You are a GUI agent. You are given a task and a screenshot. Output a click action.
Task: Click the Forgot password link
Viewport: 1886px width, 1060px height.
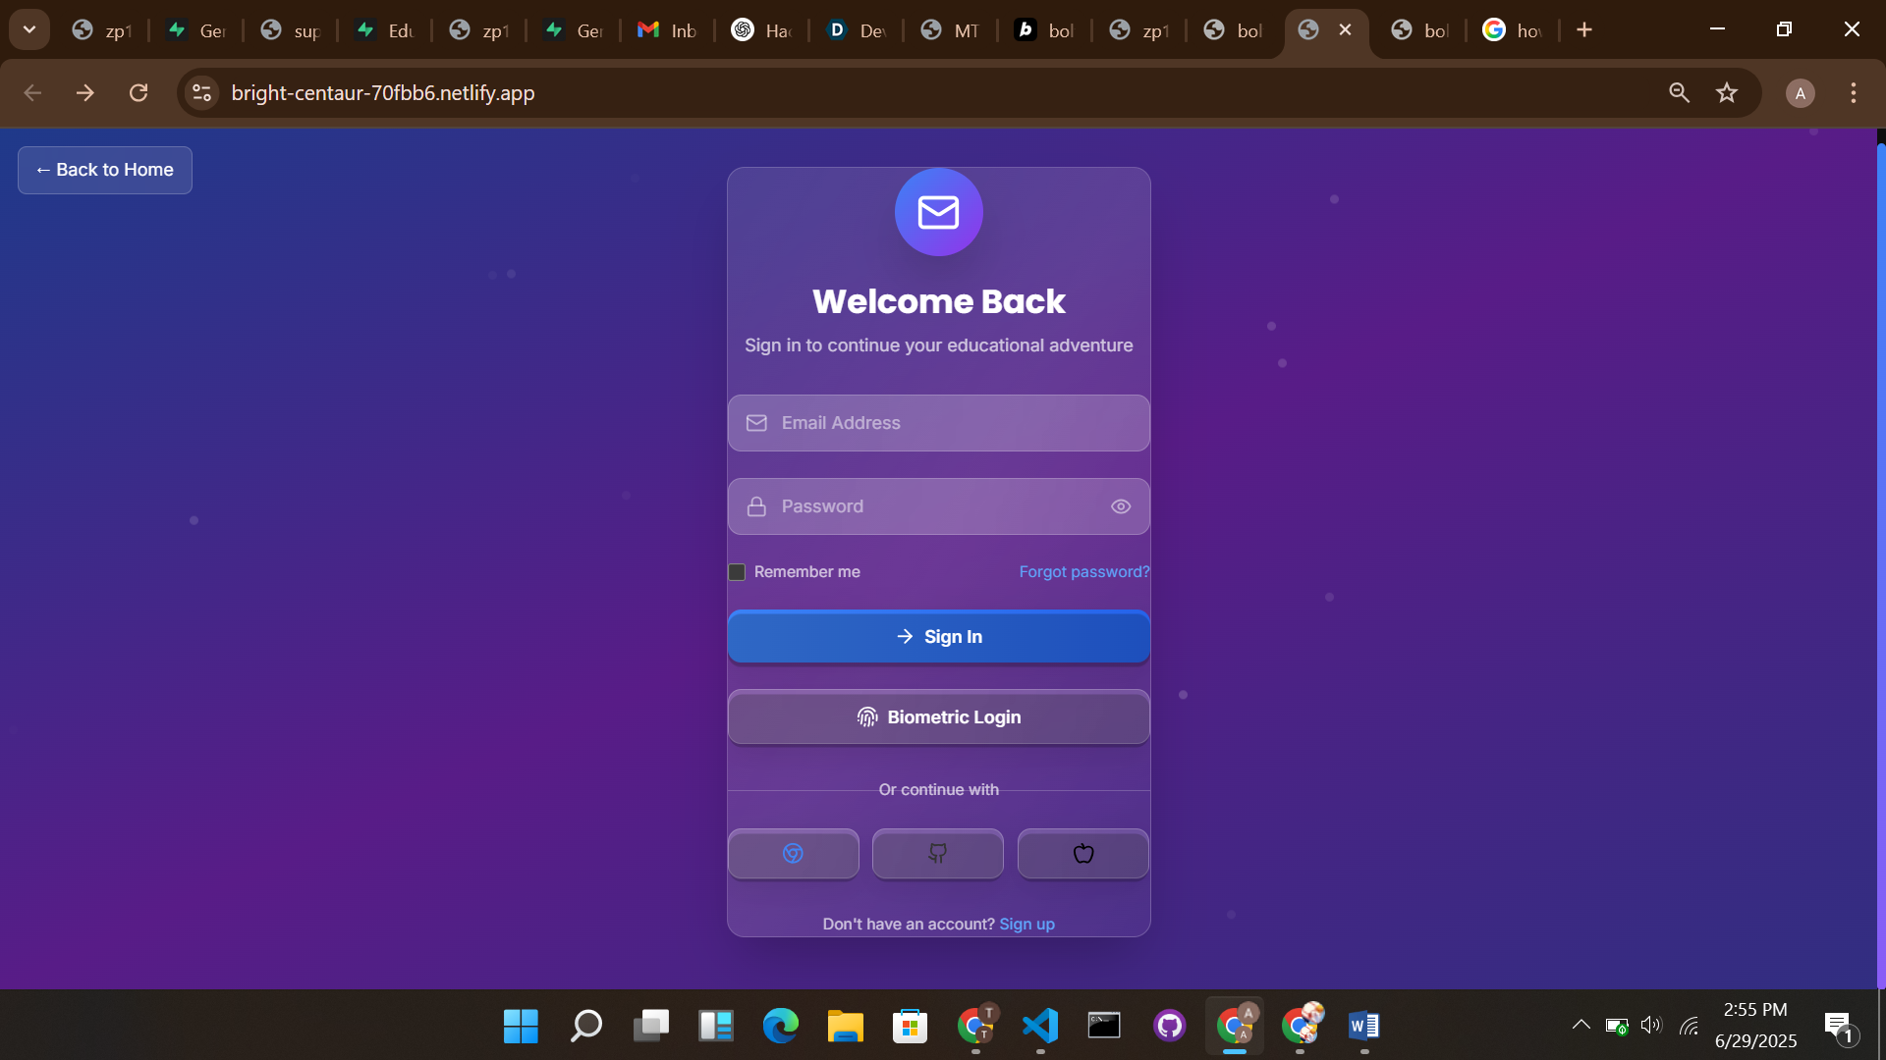(x=1083, y=572)
